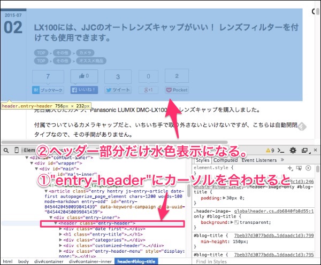
Task: Click the Styles pane vertical scrollbar
Action: point(317,169)
